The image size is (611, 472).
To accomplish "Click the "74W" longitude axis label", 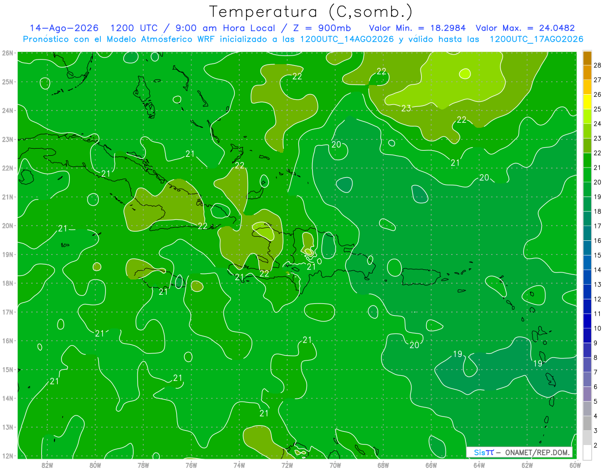I will [x=239, y=465].
